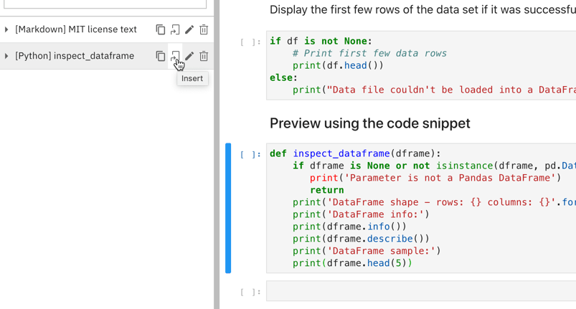
Task: Copy the inspect_dataframe snippet to clipboard
Action: pyautogui.click(x=161, y=56)
